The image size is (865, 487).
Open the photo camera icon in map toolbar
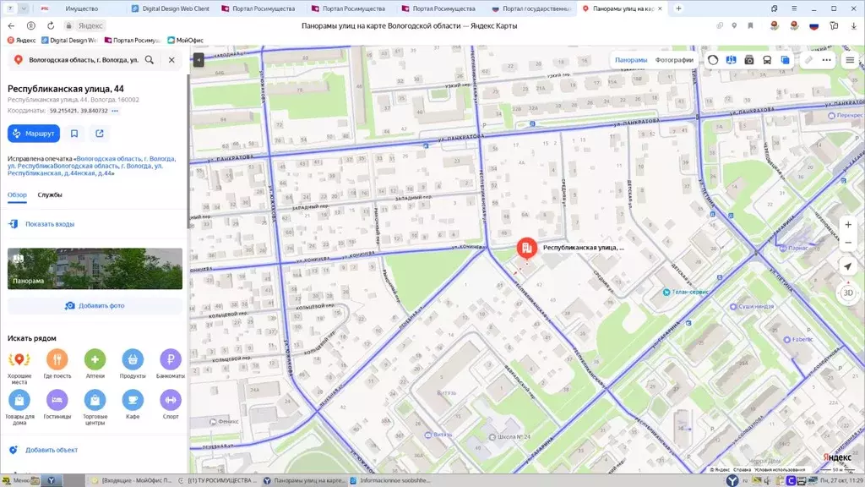pos(749,60)
